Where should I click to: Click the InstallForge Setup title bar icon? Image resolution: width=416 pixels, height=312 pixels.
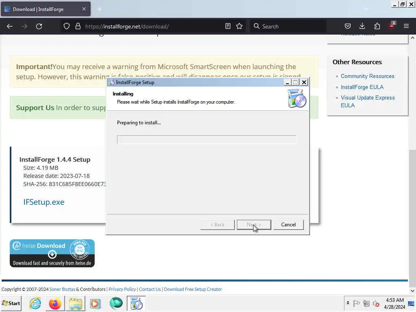(x=111, y=82)
